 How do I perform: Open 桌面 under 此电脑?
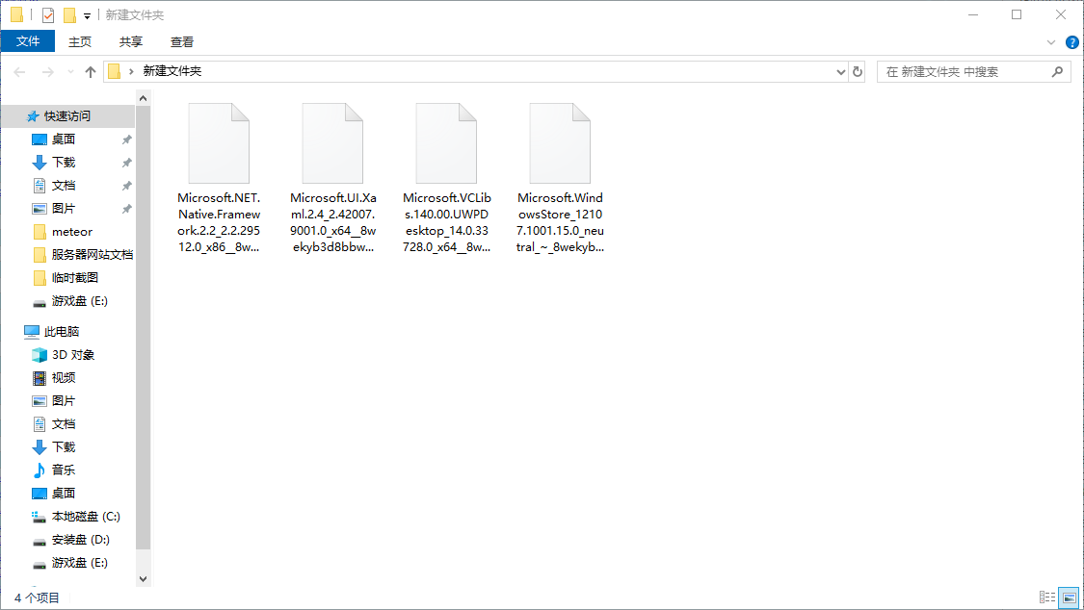(64, 494)
